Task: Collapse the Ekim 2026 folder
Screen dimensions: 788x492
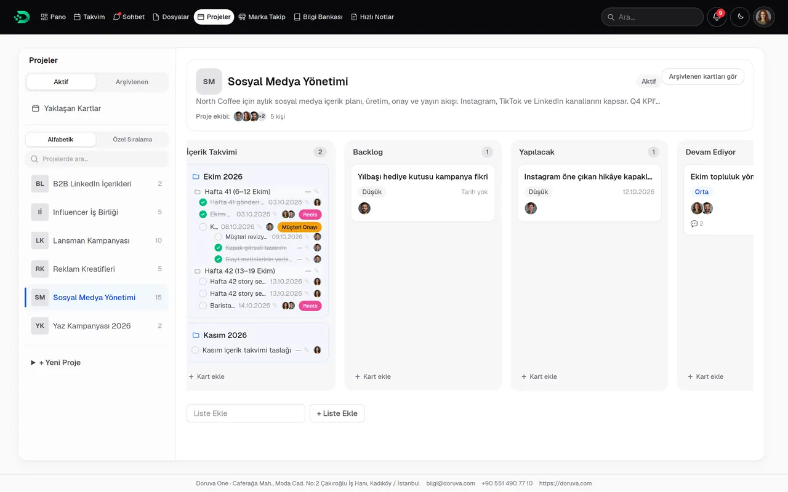Action: click(x=196, y=177)
